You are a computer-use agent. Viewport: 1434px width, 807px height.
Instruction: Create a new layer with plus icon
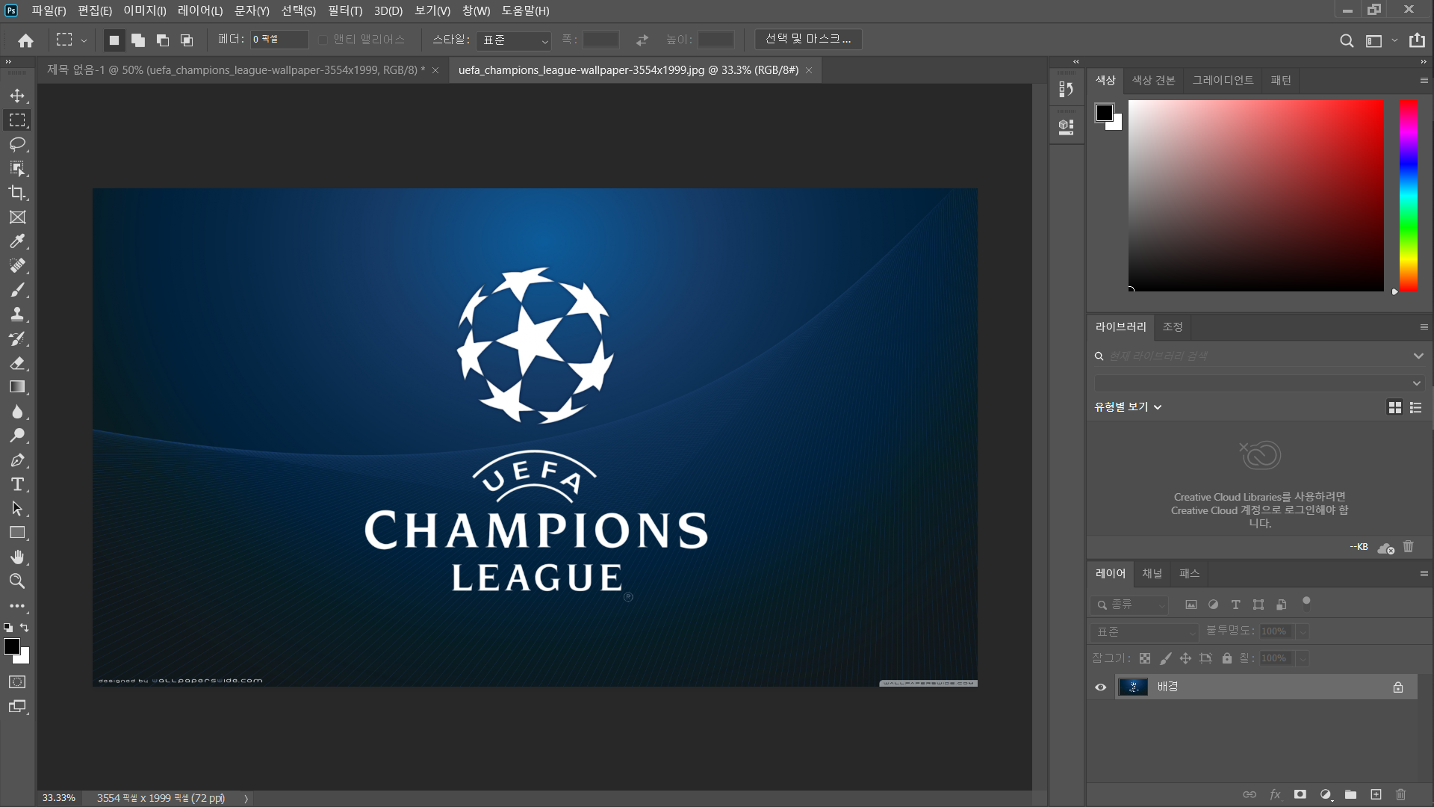tap(1376, 794)
